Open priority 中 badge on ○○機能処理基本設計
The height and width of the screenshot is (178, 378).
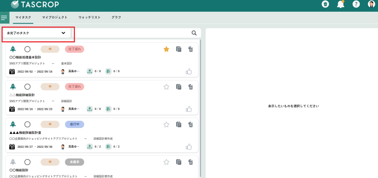(50, 49)
